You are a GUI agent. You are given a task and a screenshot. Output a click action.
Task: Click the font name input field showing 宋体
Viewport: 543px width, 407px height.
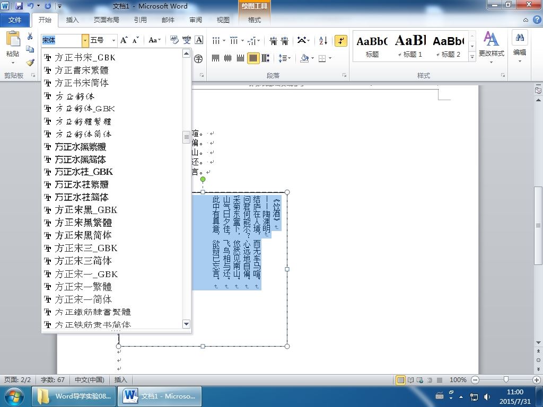(62, 40)
